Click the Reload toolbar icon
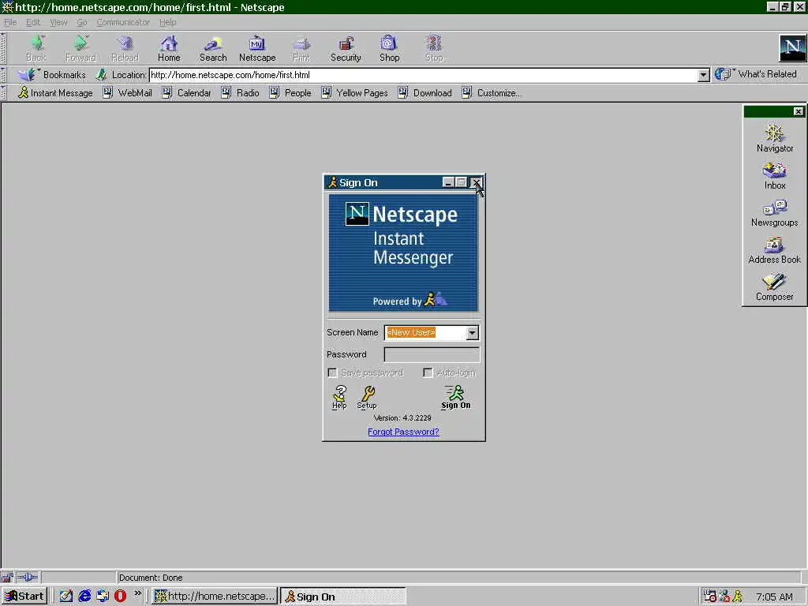 click(x=125, y=49)
